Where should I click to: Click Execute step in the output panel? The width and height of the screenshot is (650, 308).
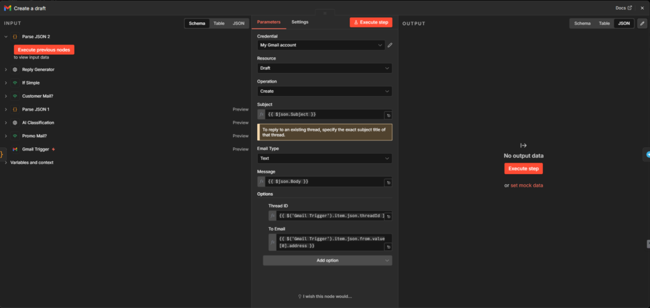524,169
